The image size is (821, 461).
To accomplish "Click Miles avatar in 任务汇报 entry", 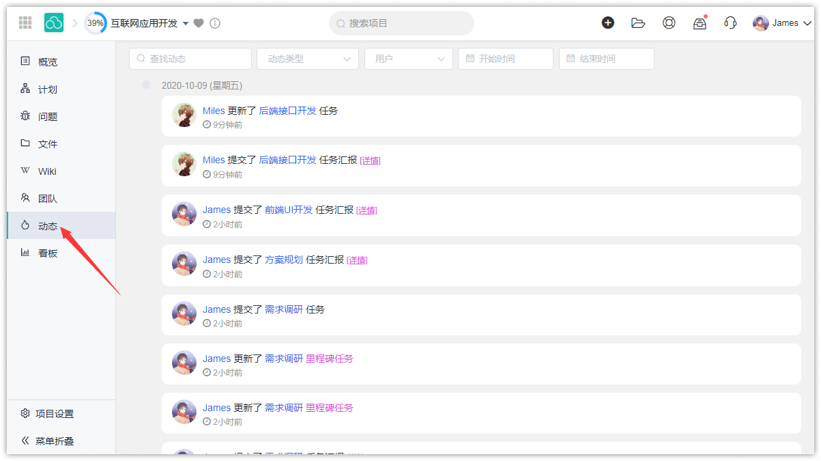I will [184, 164].
